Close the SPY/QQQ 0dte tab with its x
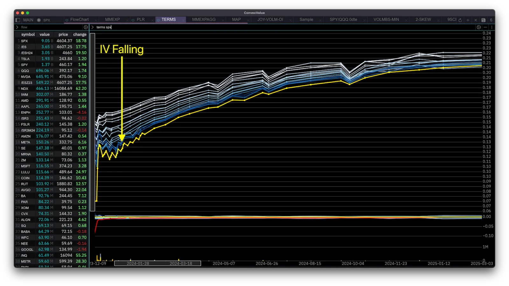 point(365,20)
